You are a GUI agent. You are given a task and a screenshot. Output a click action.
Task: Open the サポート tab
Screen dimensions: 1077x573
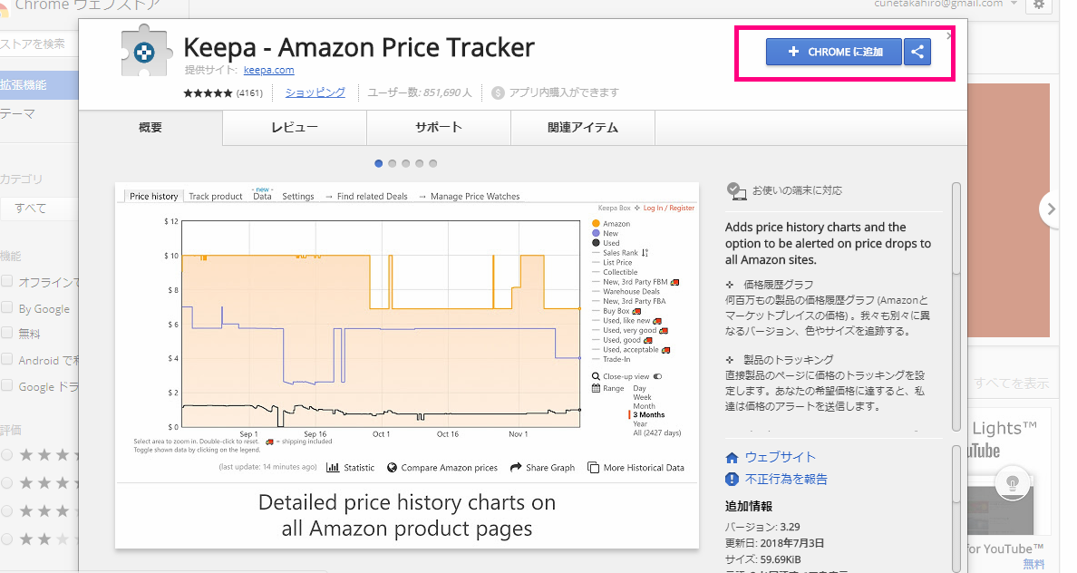[x=439, y=128]
